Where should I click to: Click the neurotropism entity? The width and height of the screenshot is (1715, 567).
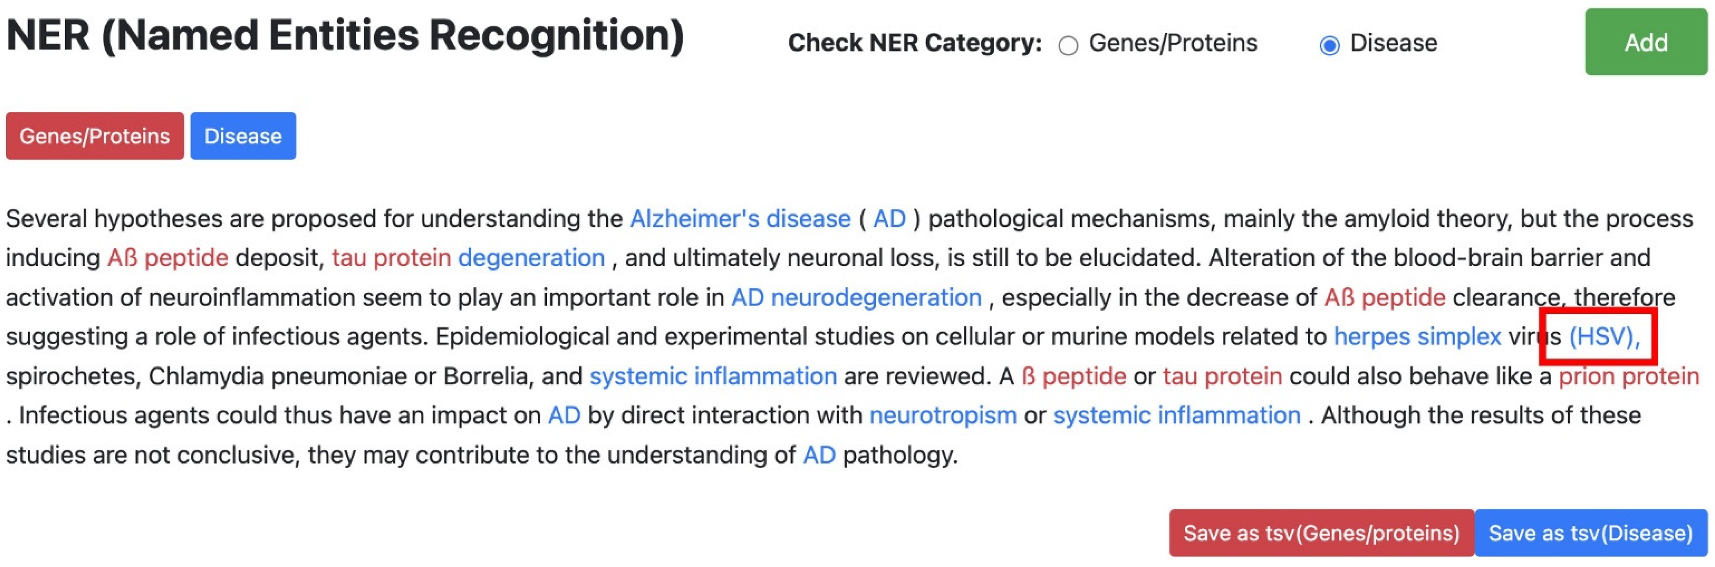(943, 415)
